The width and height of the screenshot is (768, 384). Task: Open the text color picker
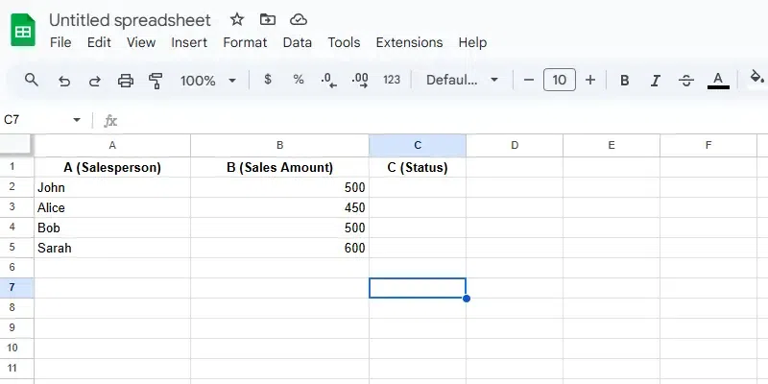tap(717, 81)
